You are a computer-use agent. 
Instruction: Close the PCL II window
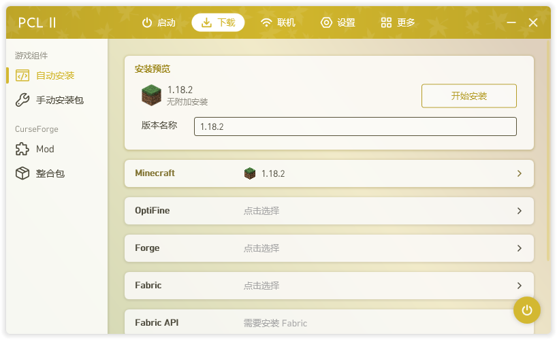coord(533,22)
